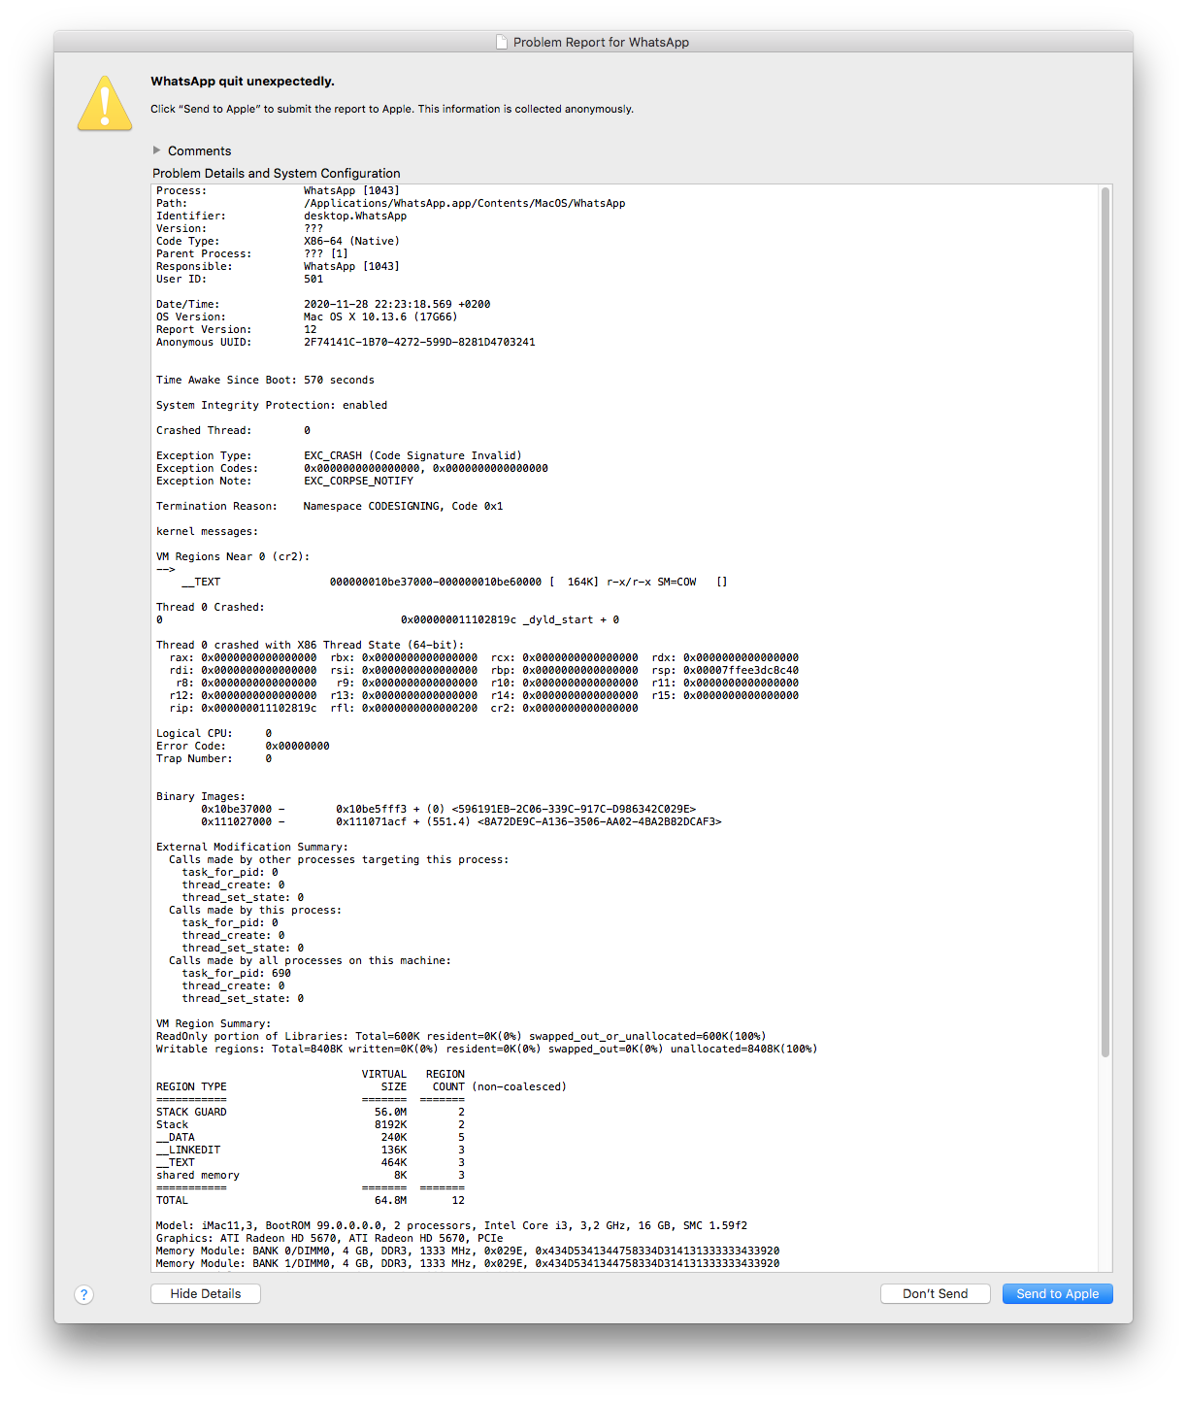
Task: Open help with the question mark button
Action: 84,1294
